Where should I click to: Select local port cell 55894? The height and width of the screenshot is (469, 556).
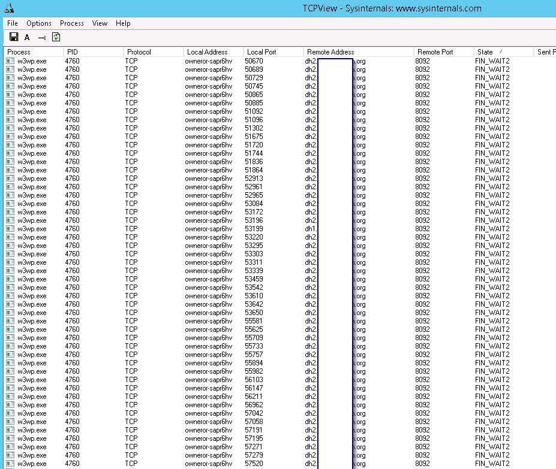[254, 363]
